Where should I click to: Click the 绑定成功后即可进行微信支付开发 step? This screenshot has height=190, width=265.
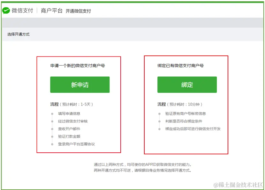point(193,129)
